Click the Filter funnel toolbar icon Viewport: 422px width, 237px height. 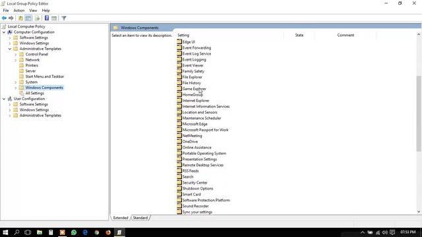click(64, 18)
